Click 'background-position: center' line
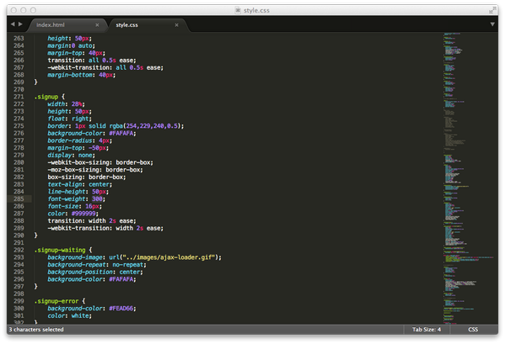505x344 pixels. 95,272
